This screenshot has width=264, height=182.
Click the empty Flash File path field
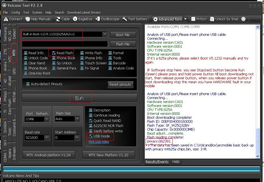coord(65,44)
